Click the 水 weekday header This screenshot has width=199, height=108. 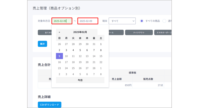pos(80,38)
